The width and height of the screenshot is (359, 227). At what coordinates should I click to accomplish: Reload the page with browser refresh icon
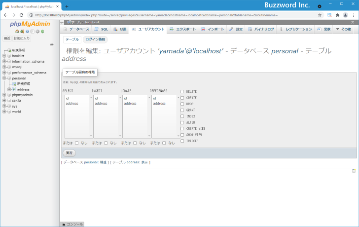click(x=22, y=15)
